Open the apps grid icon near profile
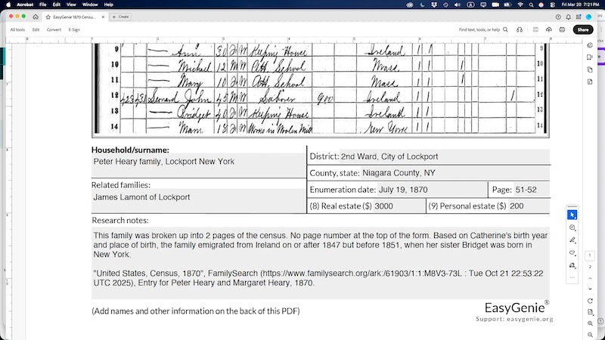The width and height of the screenshot is (605, 340). coord(579,17)
